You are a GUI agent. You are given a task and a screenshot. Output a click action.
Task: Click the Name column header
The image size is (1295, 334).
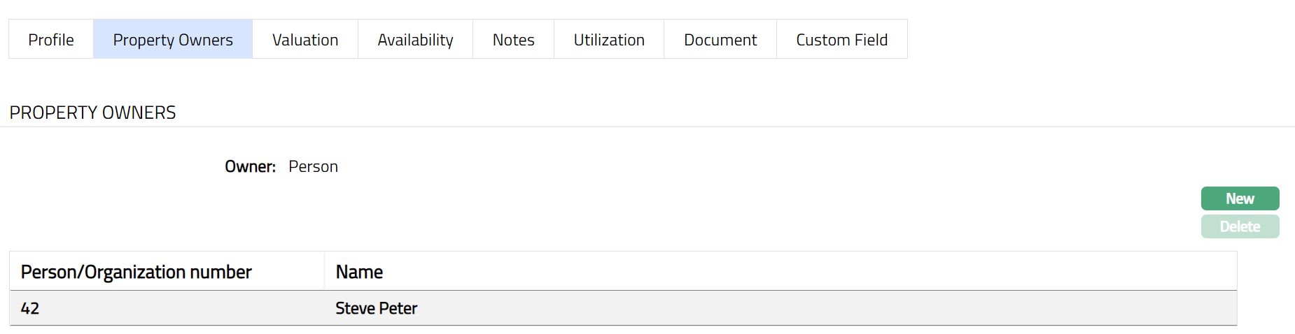coord(359,272)
